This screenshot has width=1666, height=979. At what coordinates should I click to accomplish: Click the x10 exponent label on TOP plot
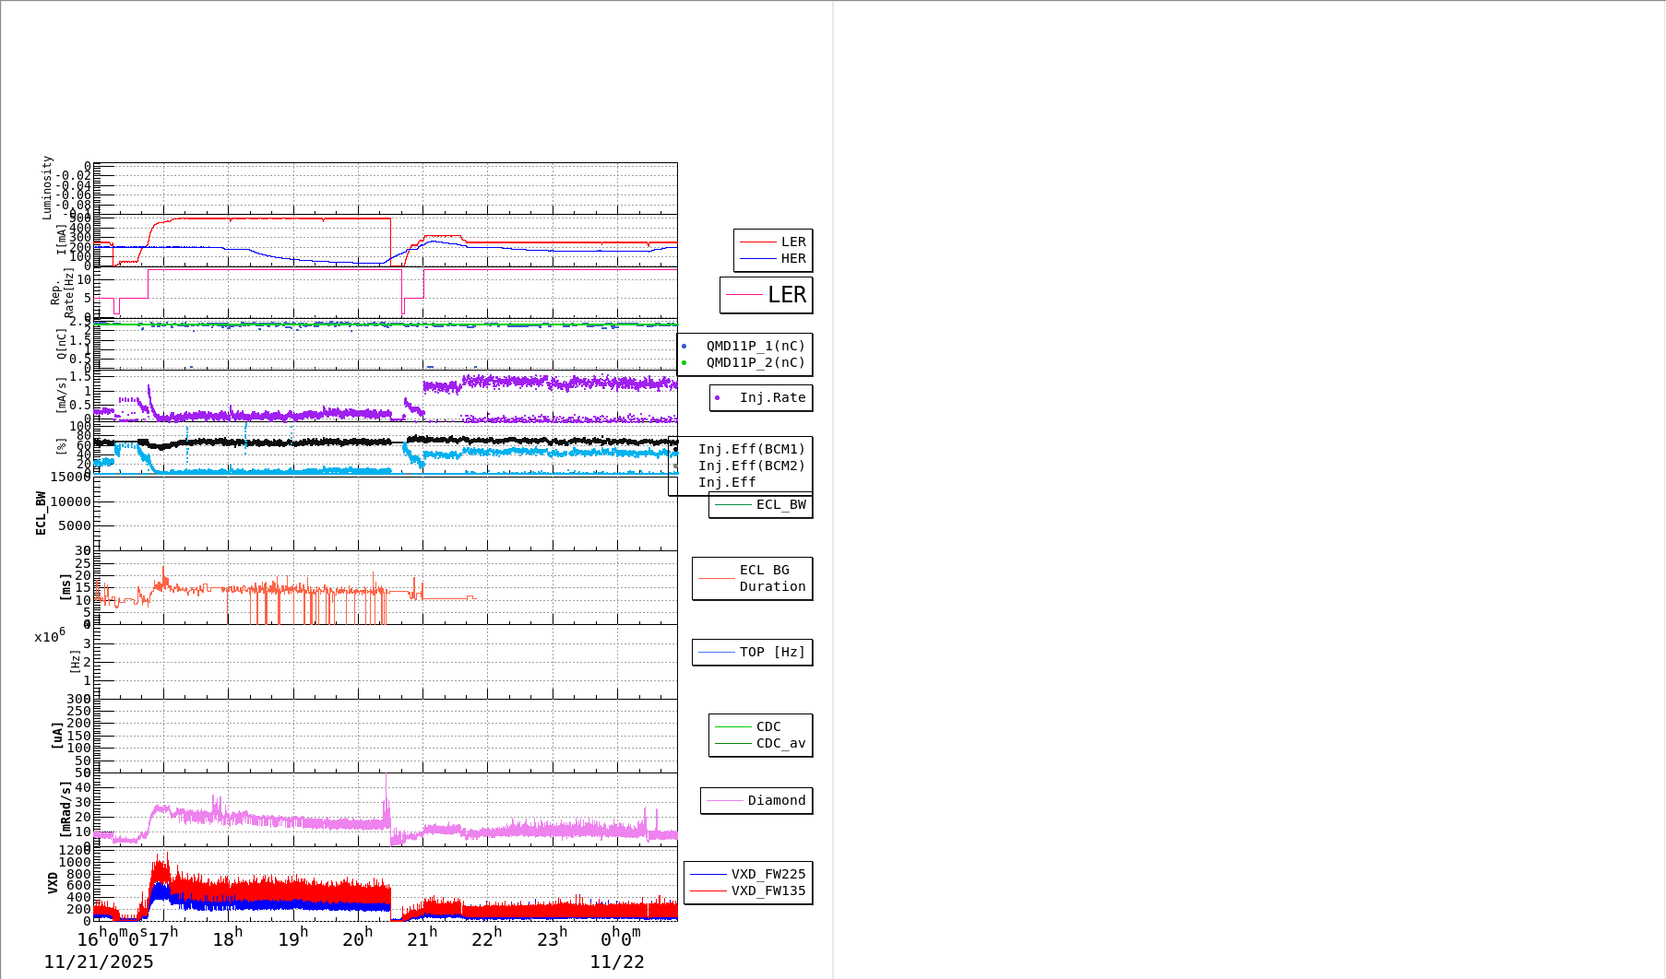pos(50,636)
